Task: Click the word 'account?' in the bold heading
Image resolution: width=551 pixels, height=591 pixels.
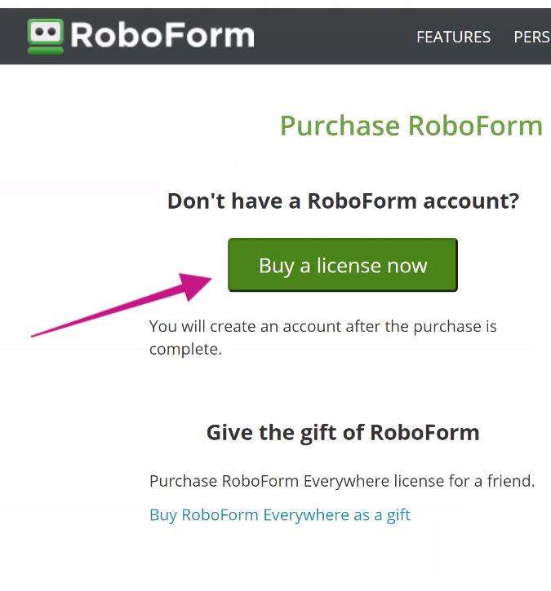Action: click(x=471, y=201)
